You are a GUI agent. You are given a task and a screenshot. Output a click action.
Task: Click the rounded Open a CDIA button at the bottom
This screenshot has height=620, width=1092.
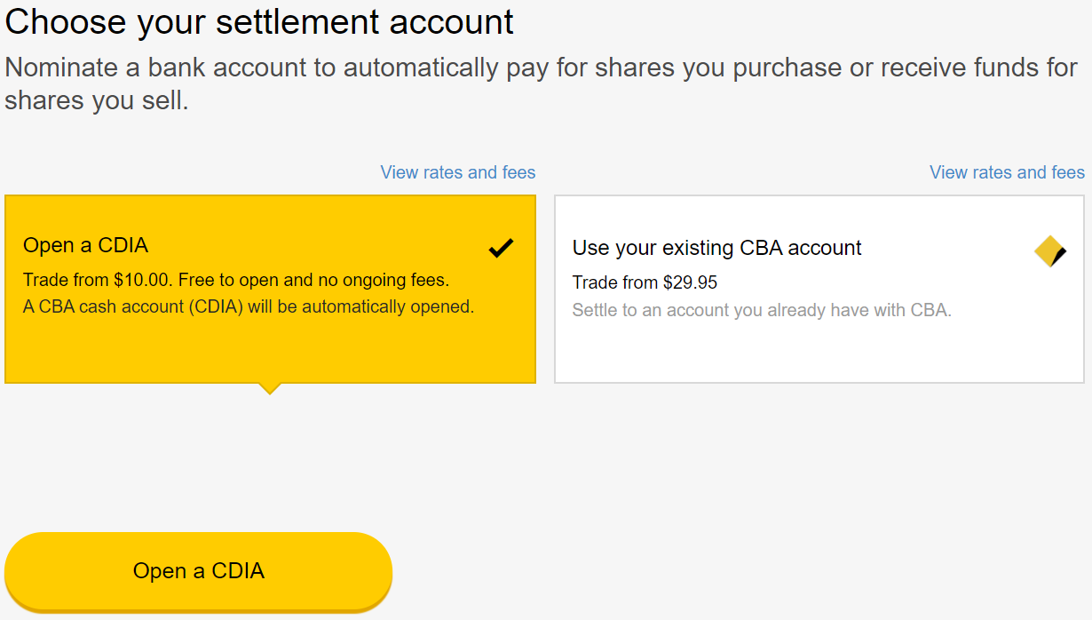[199, 571]
